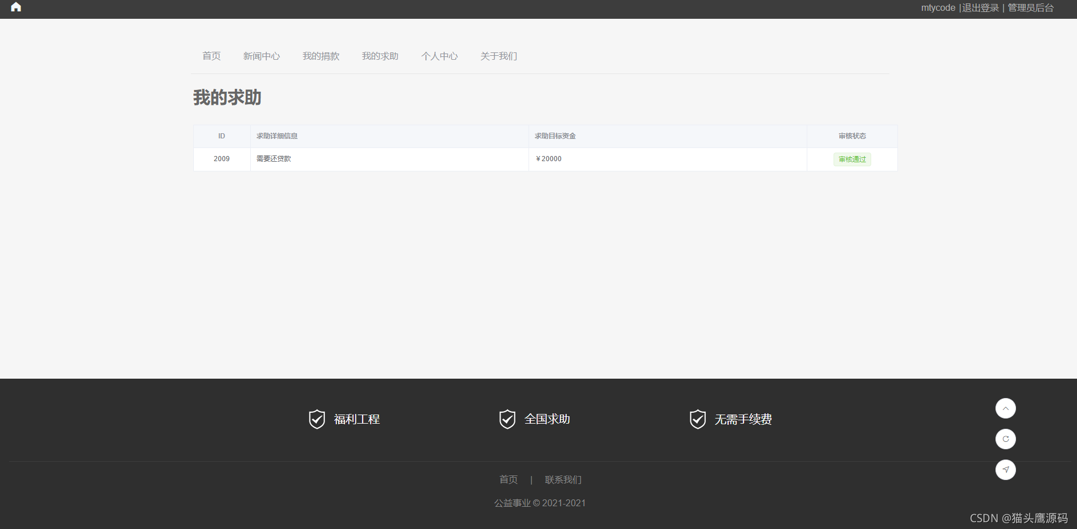
Task: Click the scroll-to-top arrow button
Action: (1005, 408)
